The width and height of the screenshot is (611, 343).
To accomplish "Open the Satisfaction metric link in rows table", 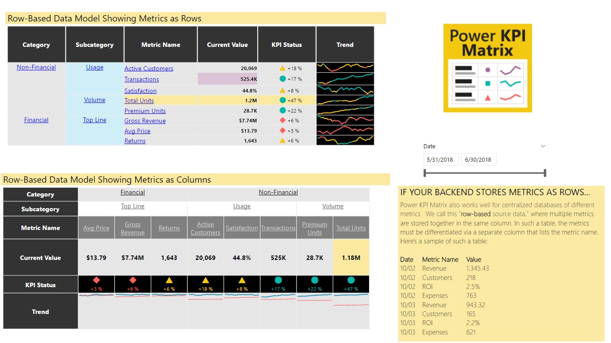I will [x=140, y=91].
